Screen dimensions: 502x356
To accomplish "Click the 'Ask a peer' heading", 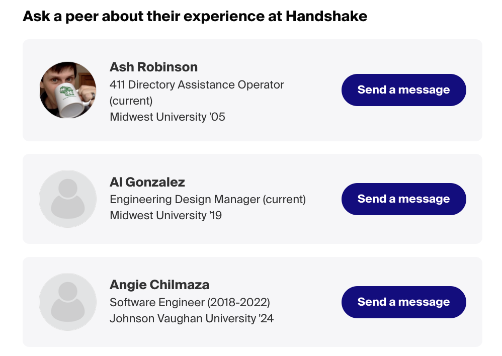I will (195, 16).
